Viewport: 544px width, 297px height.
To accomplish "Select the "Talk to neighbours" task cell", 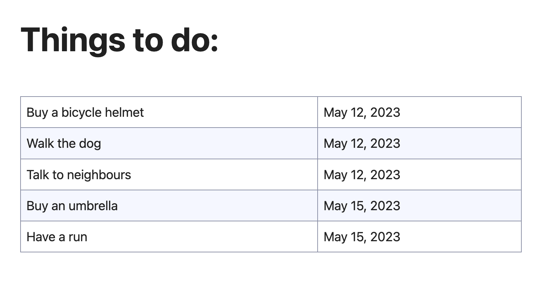I will tap(79, 175).
